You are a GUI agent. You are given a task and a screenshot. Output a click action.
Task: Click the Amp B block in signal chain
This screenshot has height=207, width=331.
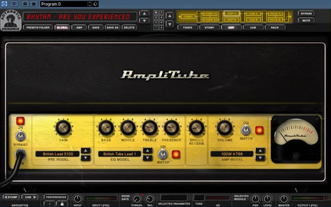232,19
